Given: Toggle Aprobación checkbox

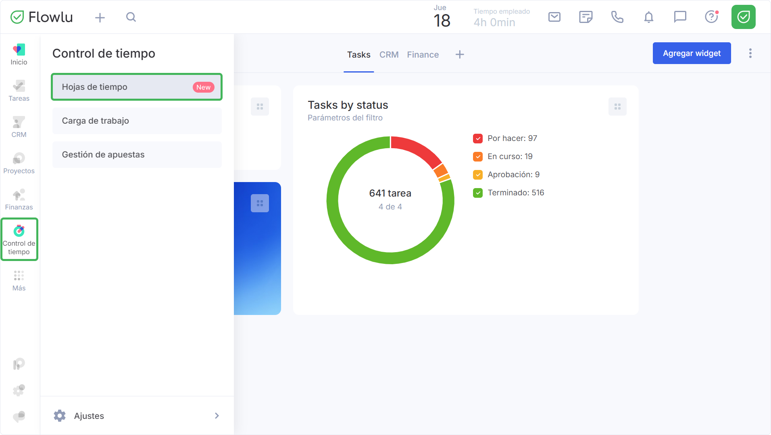Looking at the screenshot, I should click(x=478, y=175).
